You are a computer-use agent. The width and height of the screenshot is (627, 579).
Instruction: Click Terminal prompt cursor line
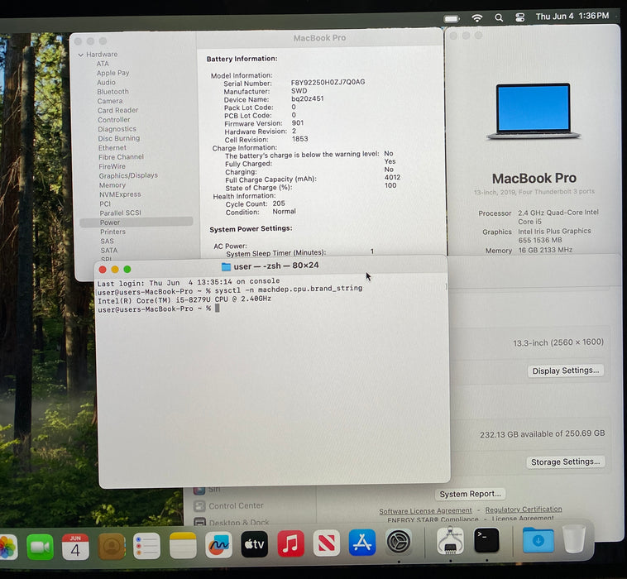[x=158, y=309]
